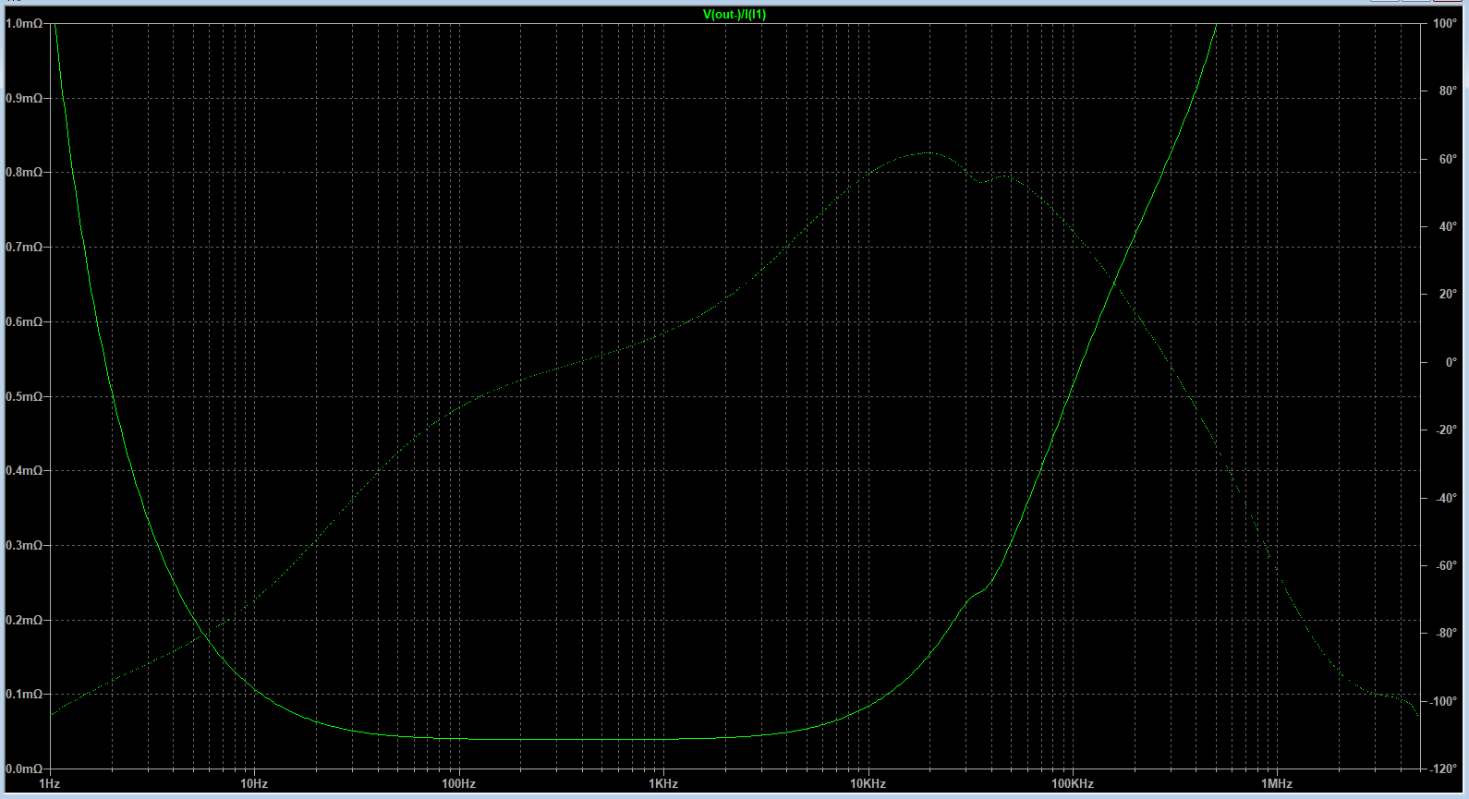Click the 0.2mΩ left axis label
1469x799 pixels.
click(23, 621)
